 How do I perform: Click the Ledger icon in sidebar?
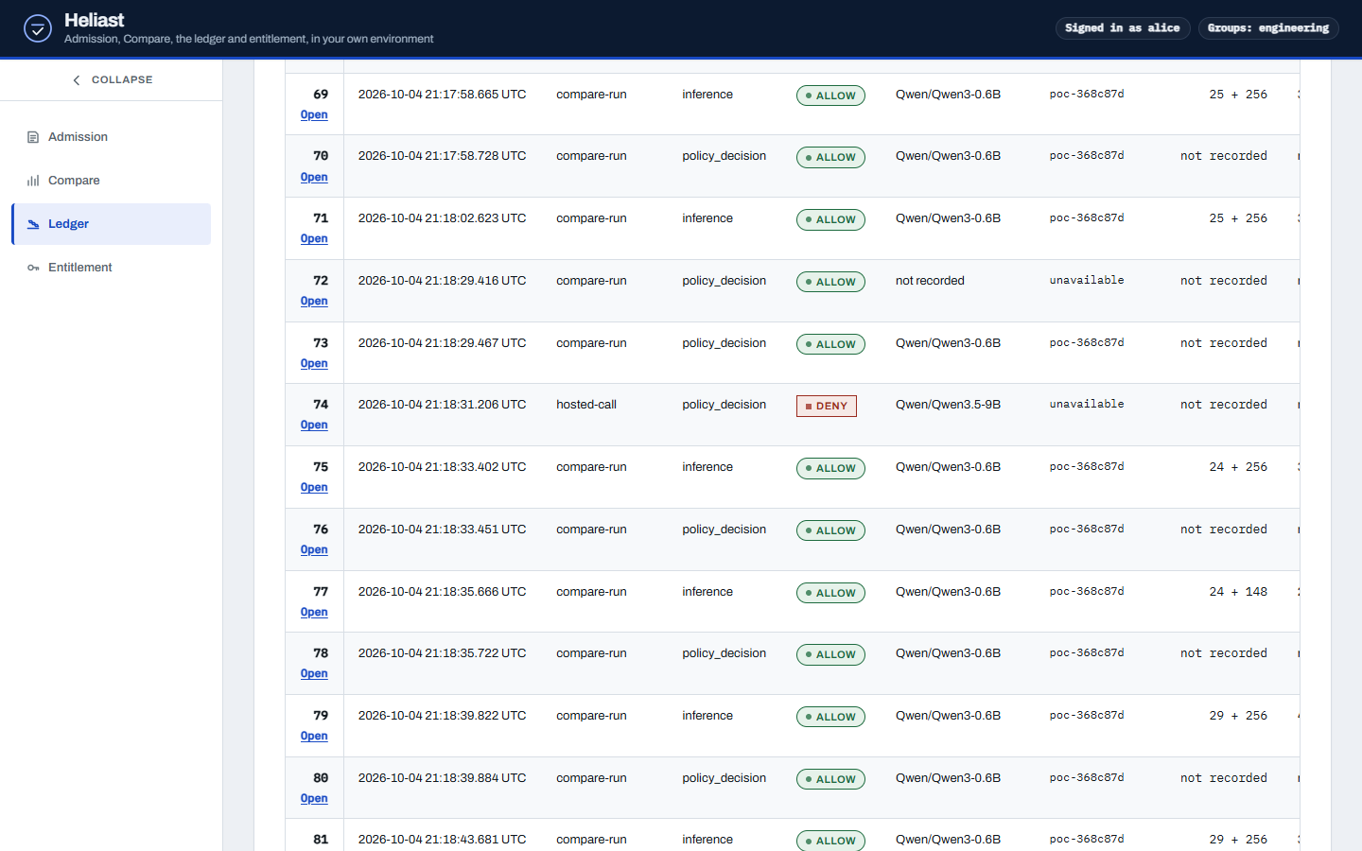click(x=33, y=224)
